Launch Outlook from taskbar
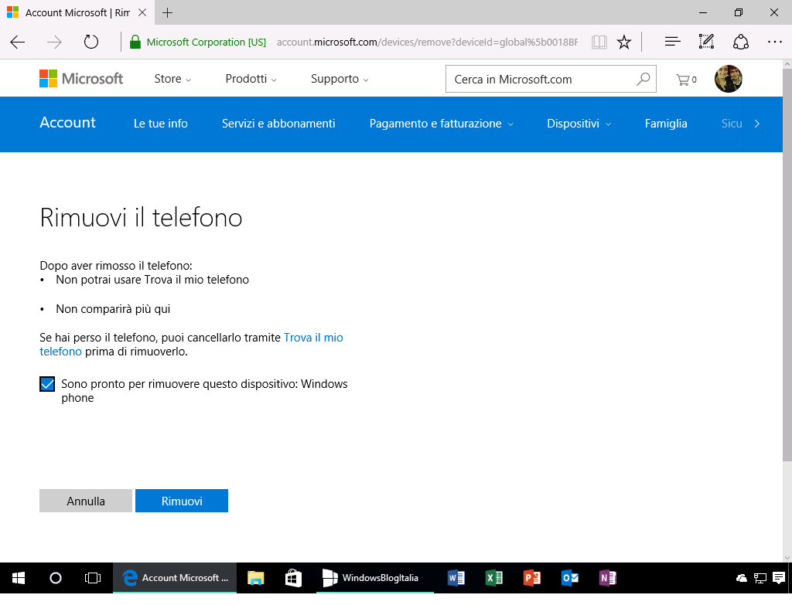Viewport: 792px width, 605px height. point(570,578)
